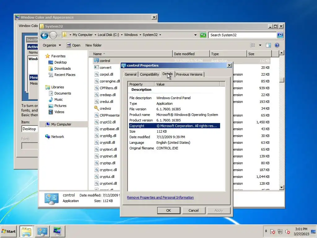Select the credwiz key icon

[97, 108]
